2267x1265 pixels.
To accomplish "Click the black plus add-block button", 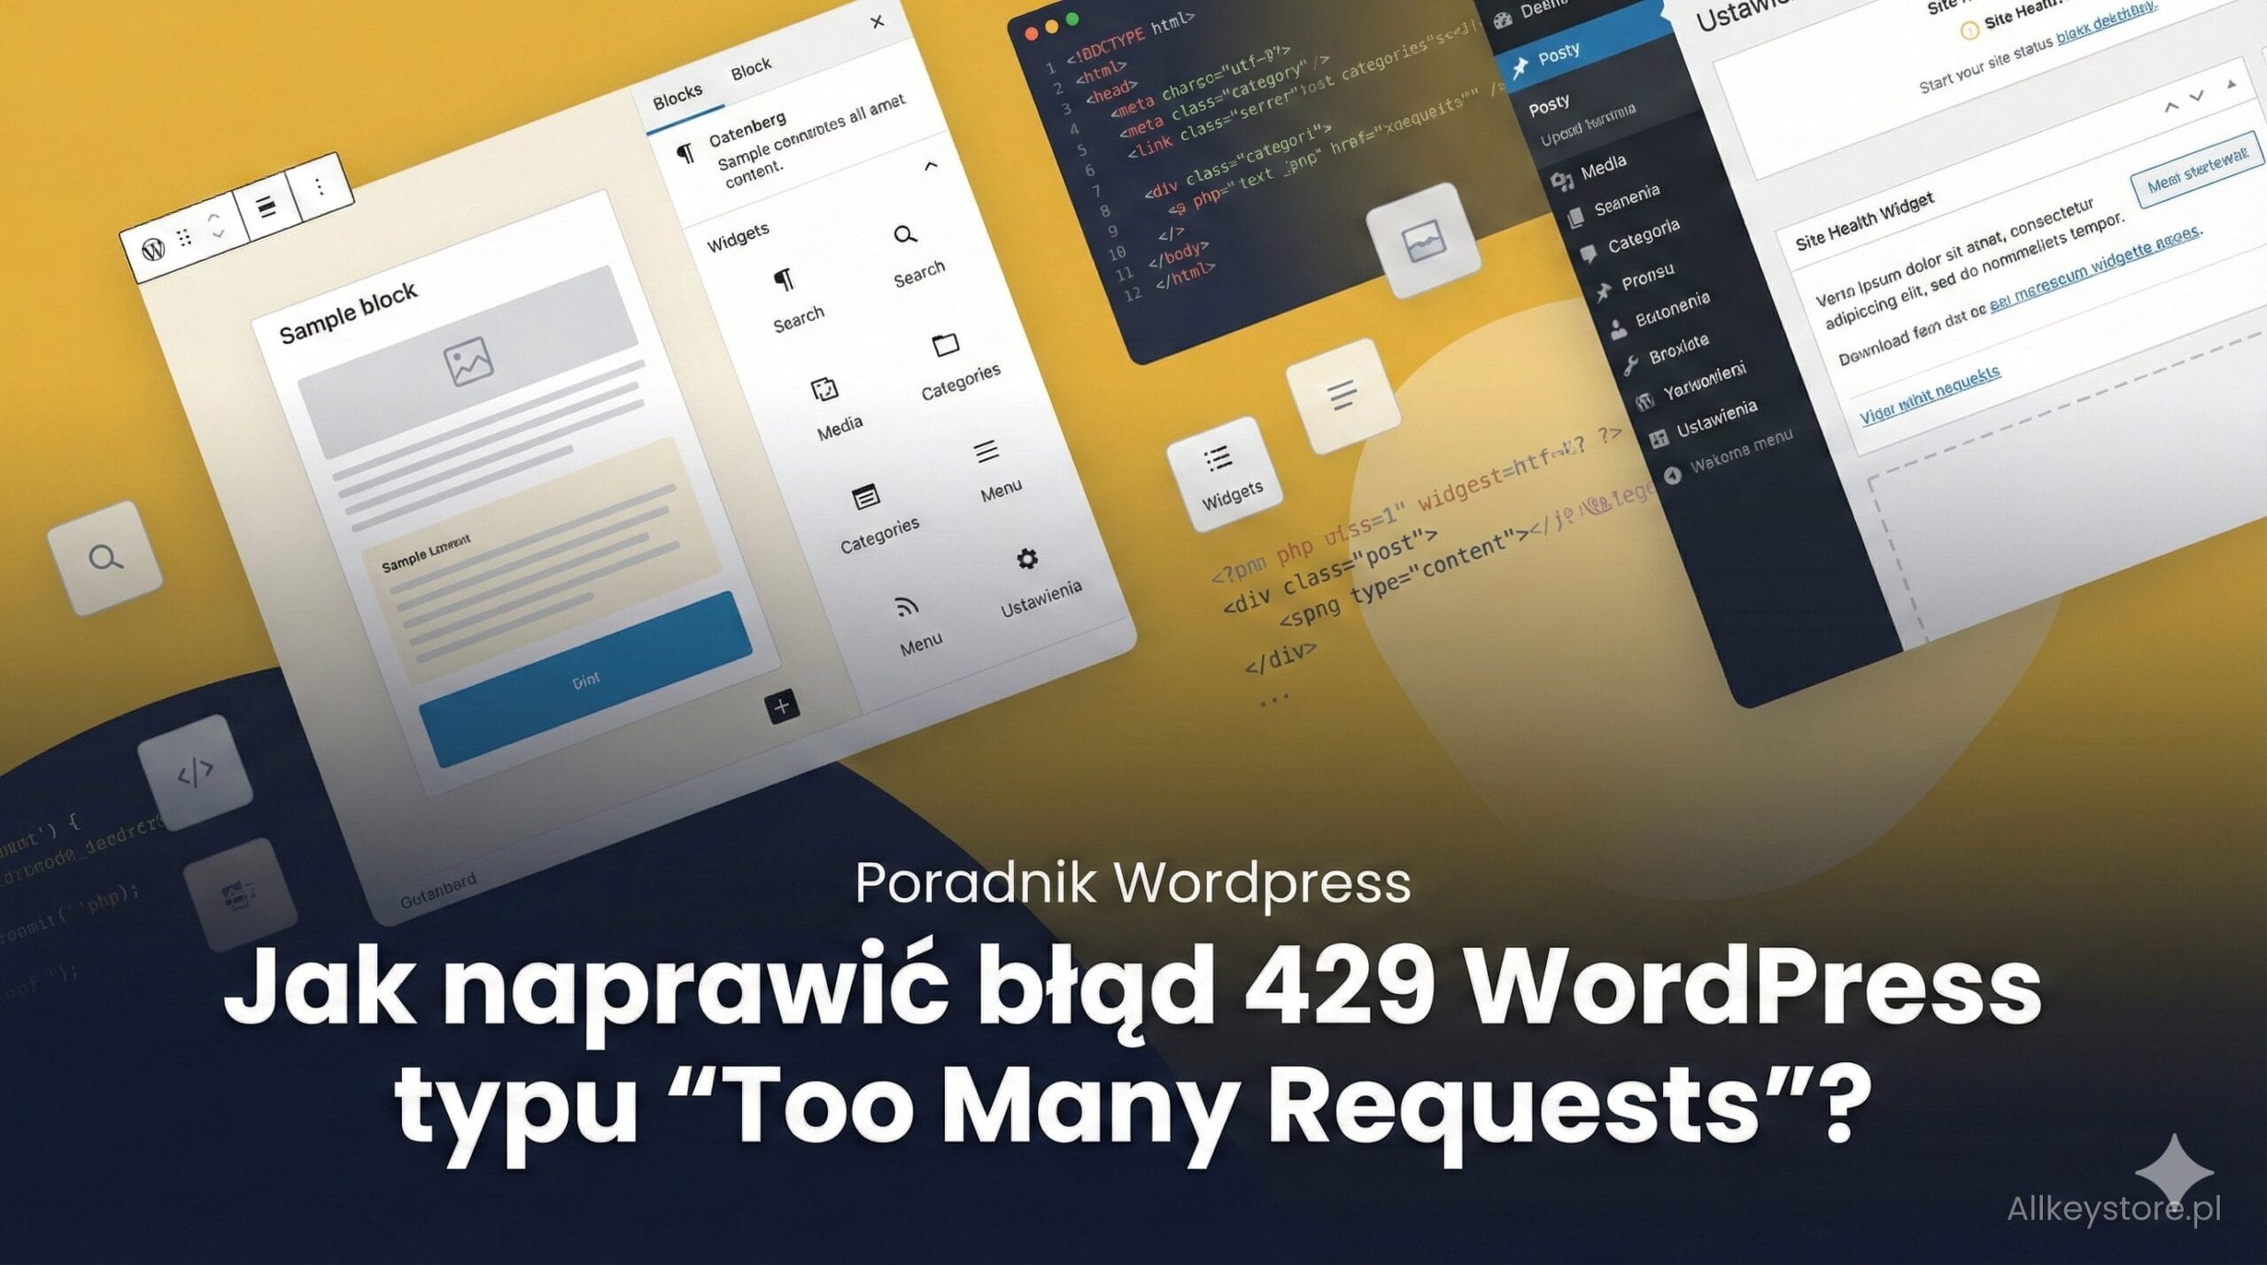I will pyautogui.click(x=782, y=706).
